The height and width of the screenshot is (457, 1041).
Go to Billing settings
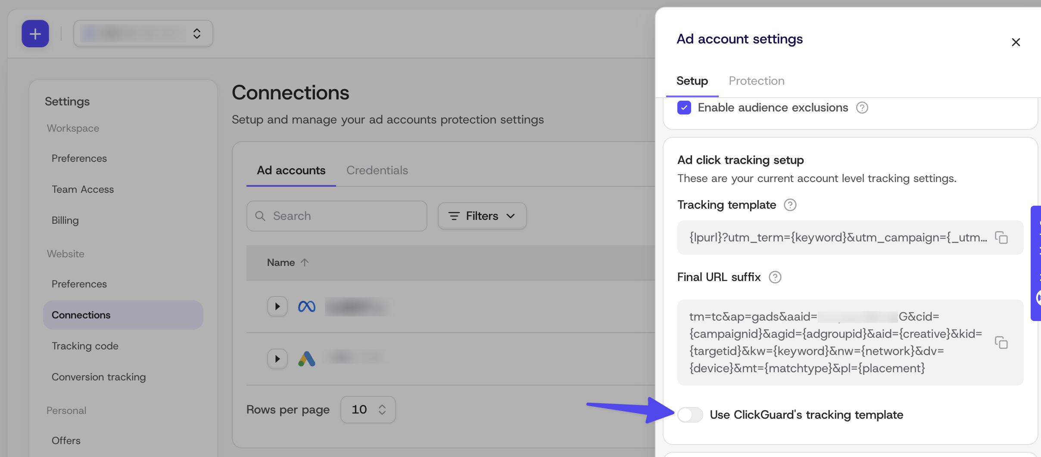coord(65,220)
